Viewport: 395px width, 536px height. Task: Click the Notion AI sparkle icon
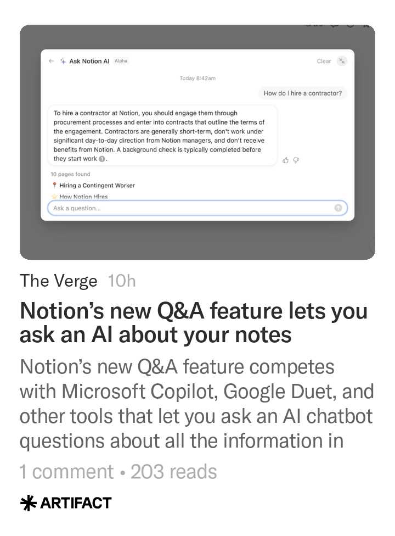pos(63,62)
